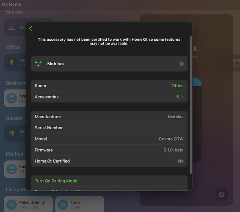Open the Garden room heading
The width and height of the screenshot is (240, 212).
14,118
